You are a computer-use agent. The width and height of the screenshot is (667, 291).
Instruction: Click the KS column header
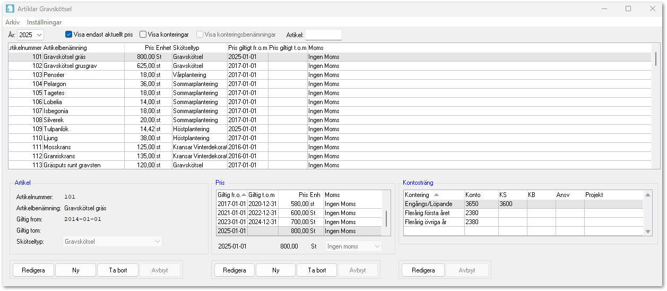[512, 195]
